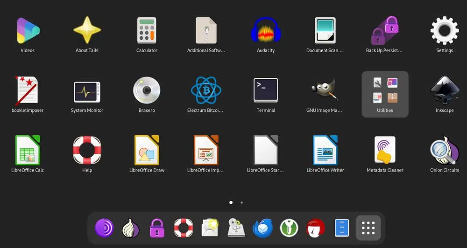Launch About Tails
467x248 pixels.
[87, 31]
